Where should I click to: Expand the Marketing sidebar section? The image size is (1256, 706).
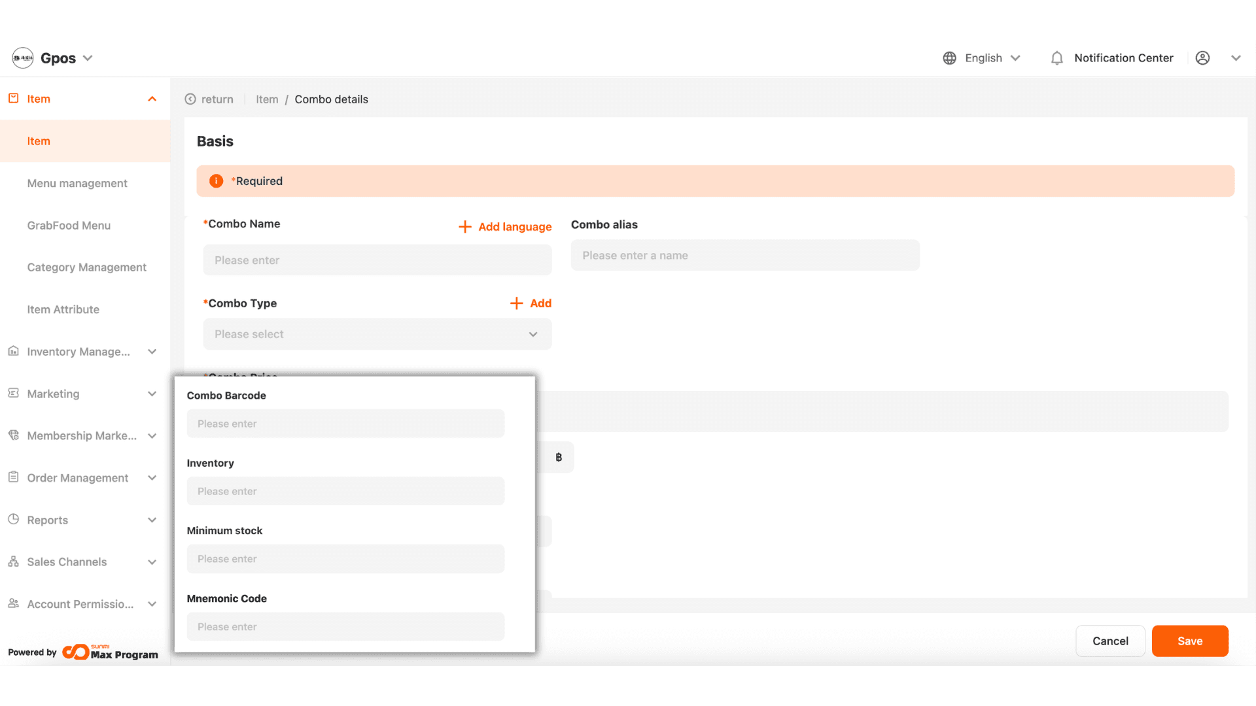pos(152,394)
